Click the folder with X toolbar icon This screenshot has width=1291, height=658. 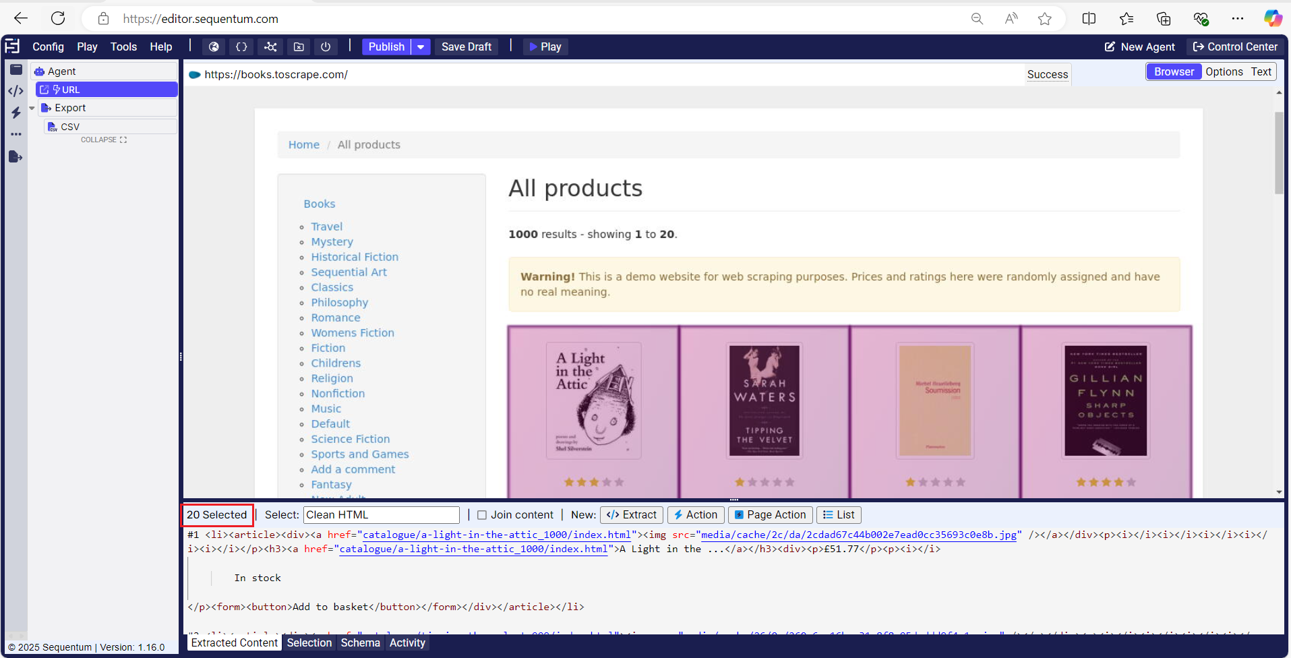[299, 47]
